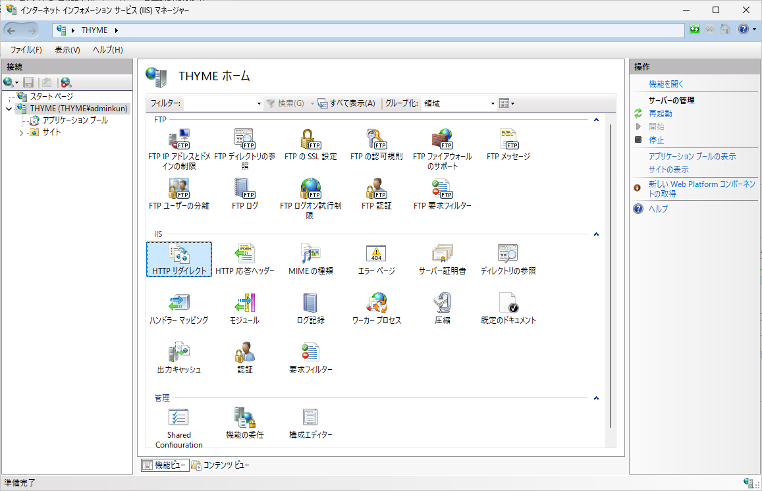The image size is (762, 491).
Task: Open ワーカー プロセス feature
Action: 377,309
